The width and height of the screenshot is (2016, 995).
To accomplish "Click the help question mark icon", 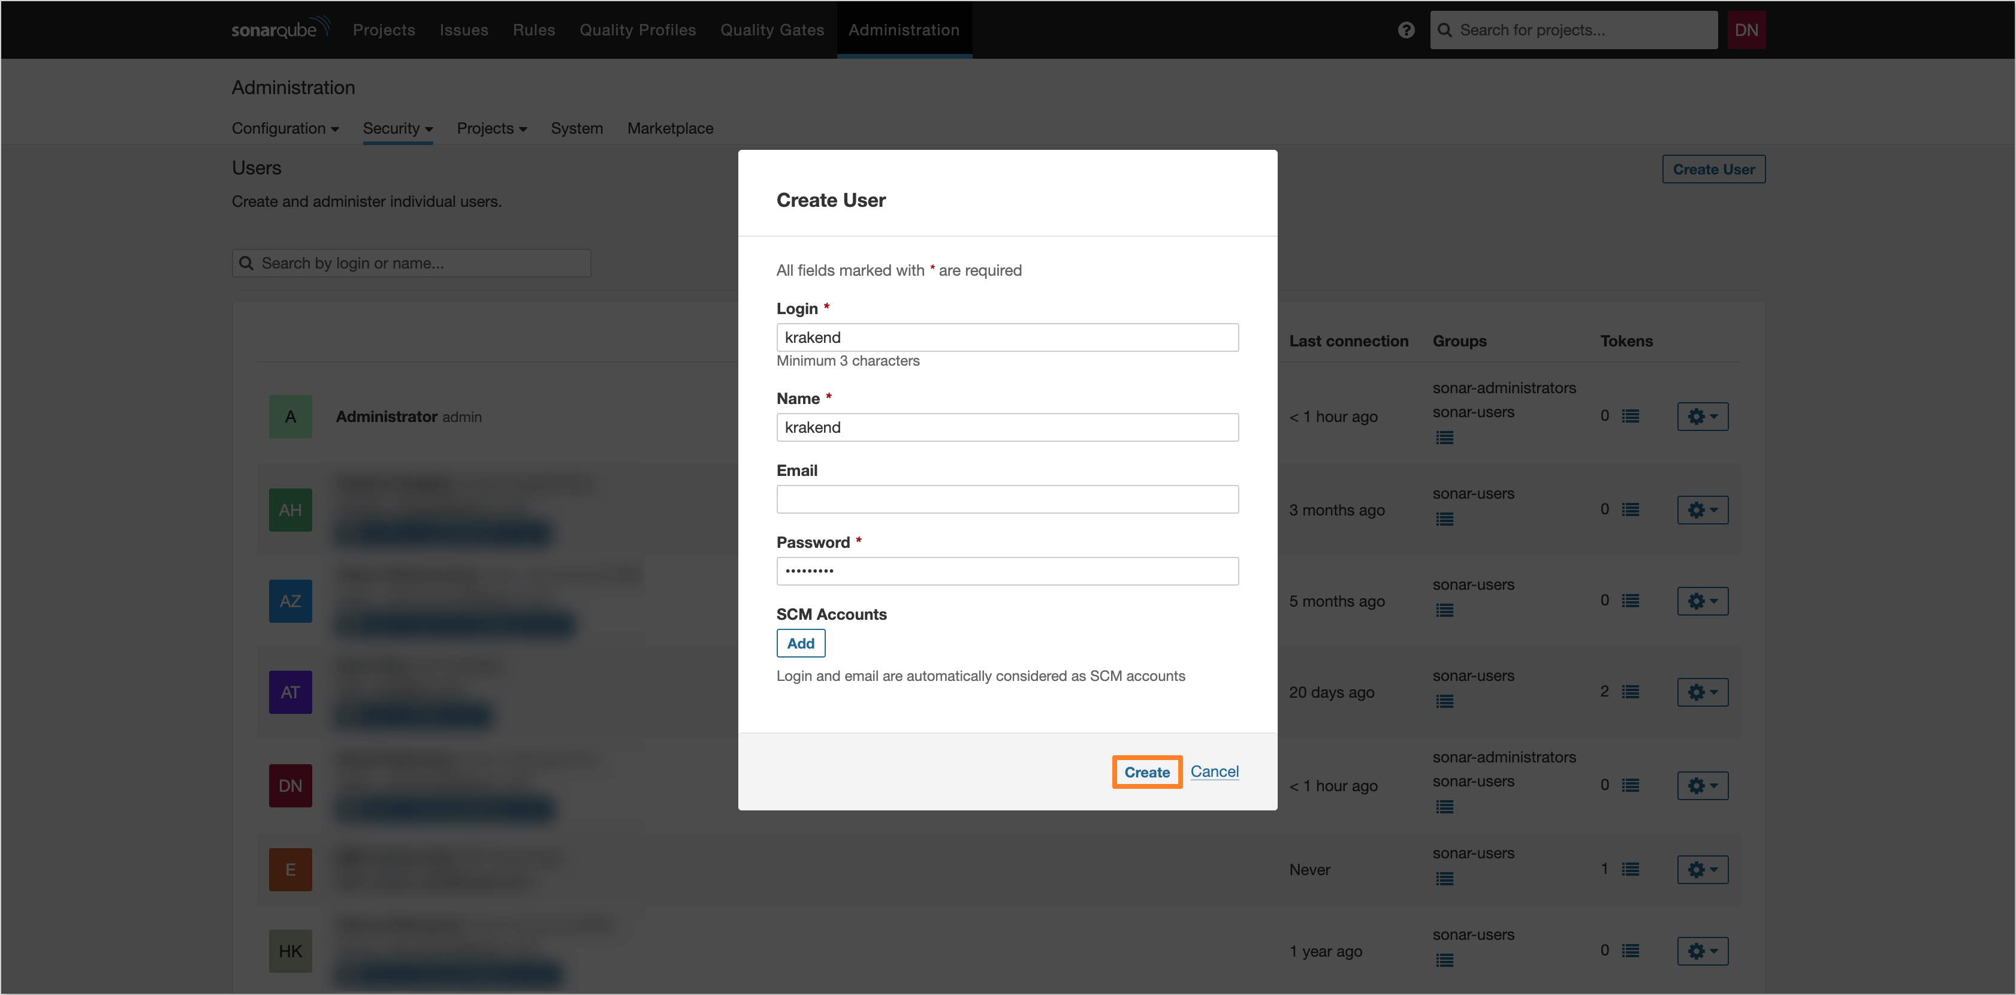I will (x=1405, y=30).
